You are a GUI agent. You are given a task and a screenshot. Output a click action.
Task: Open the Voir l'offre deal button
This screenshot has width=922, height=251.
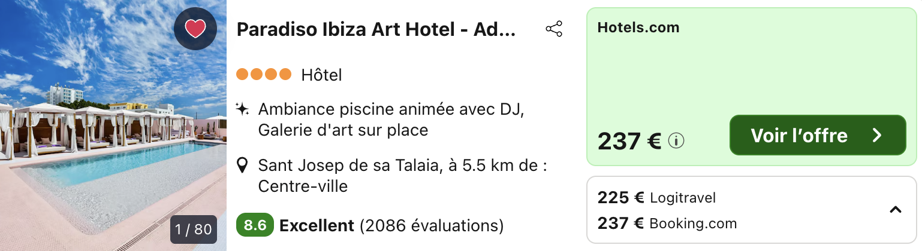click(818, 136)
